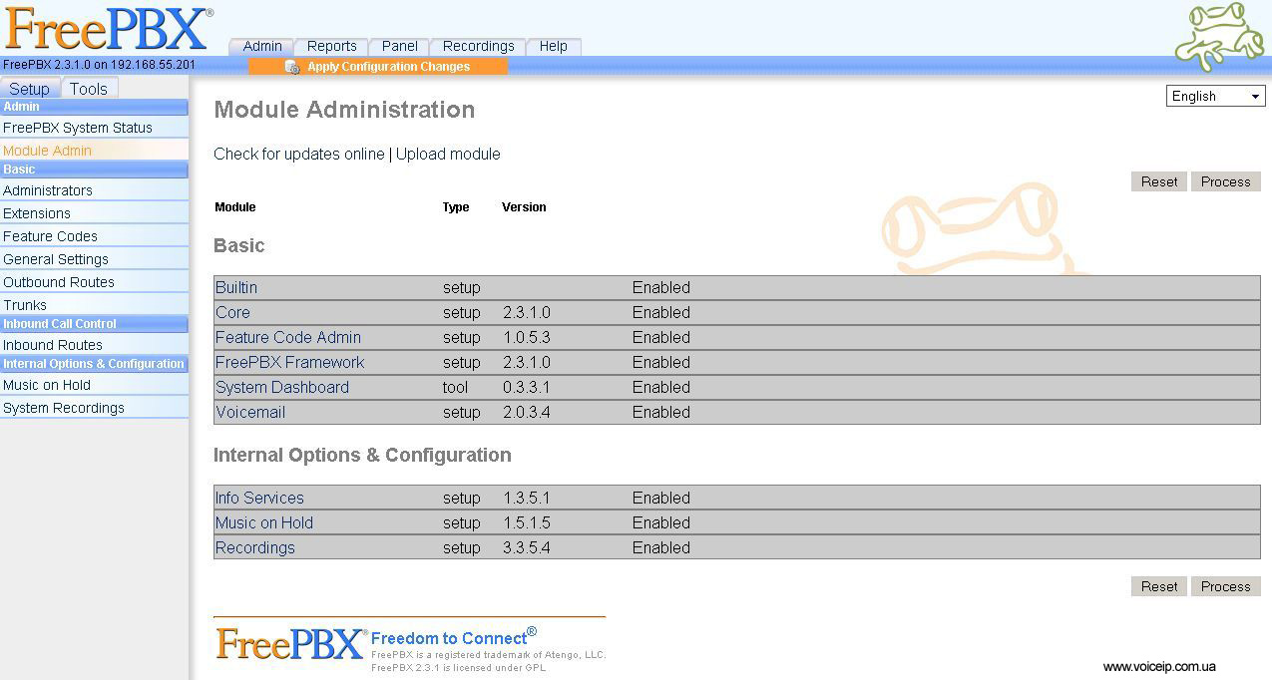Image resolution: width=1272 pixels, height=680 pixels.
Task: Click the bottom Reset button
Action: (x=1159, y=586)
